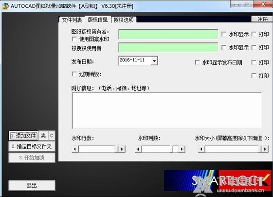This screenshot has width=273, height=197.
Task: Click the 水印列数 slider track
Action: [160, 149]
